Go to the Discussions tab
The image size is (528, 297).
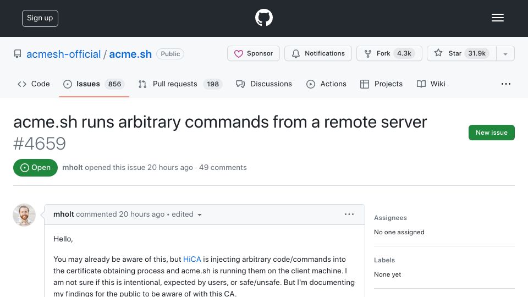263,84
